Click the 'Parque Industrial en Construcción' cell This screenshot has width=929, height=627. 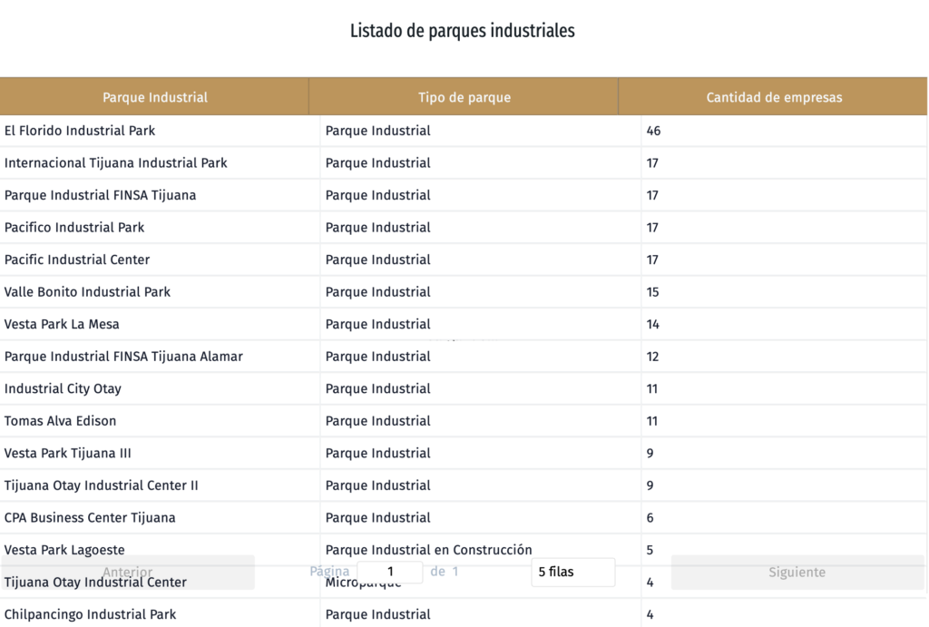[x=428, y=550]
